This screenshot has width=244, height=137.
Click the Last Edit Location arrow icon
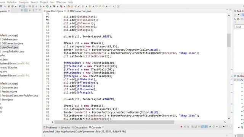tap(96, 6)
